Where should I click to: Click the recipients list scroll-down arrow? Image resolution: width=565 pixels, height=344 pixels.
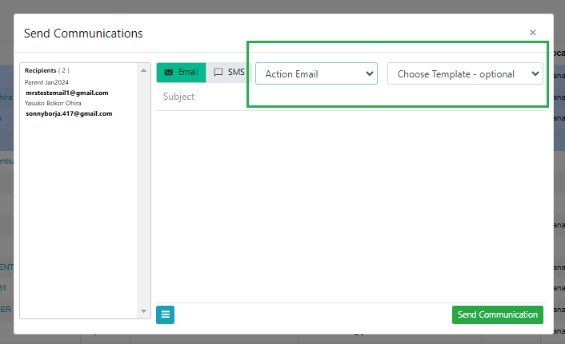point(144,310)
